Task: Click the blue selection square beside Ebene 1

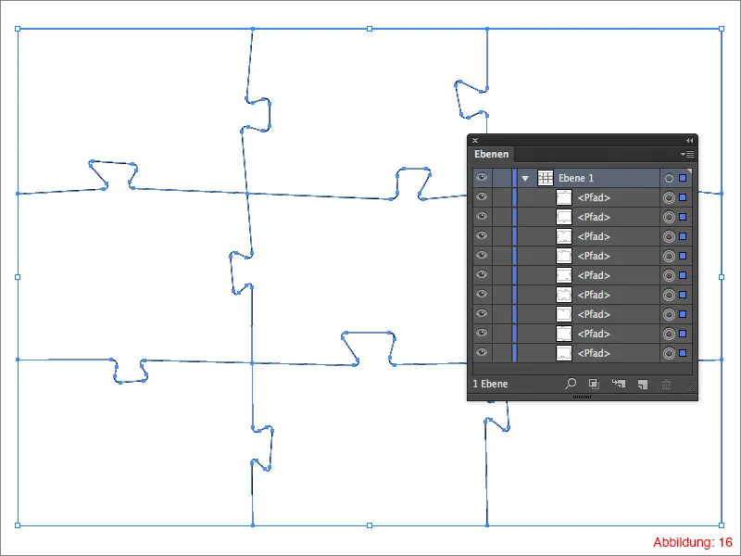Action: [x=683, y=177]
